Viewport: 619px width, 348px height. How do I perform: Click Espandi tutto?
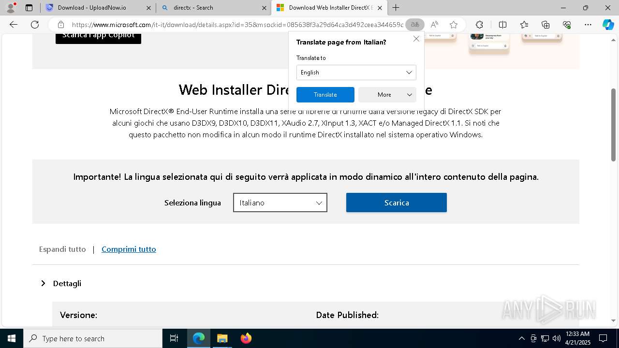tap(62, 249)
